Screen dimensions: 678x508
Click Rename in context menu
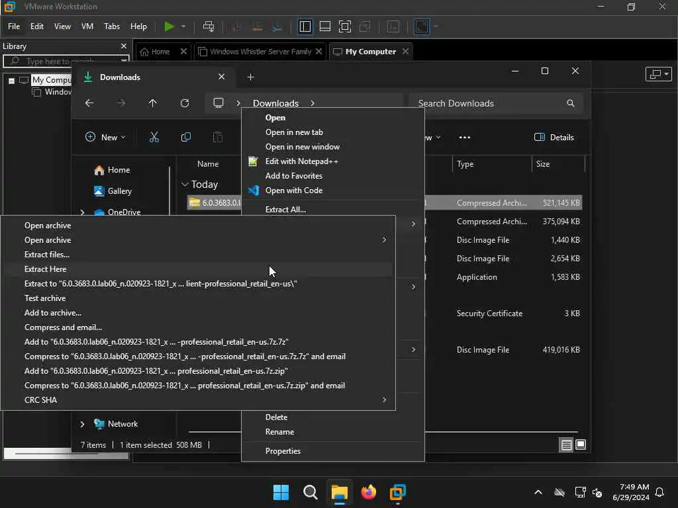click(x=332, y=432)
